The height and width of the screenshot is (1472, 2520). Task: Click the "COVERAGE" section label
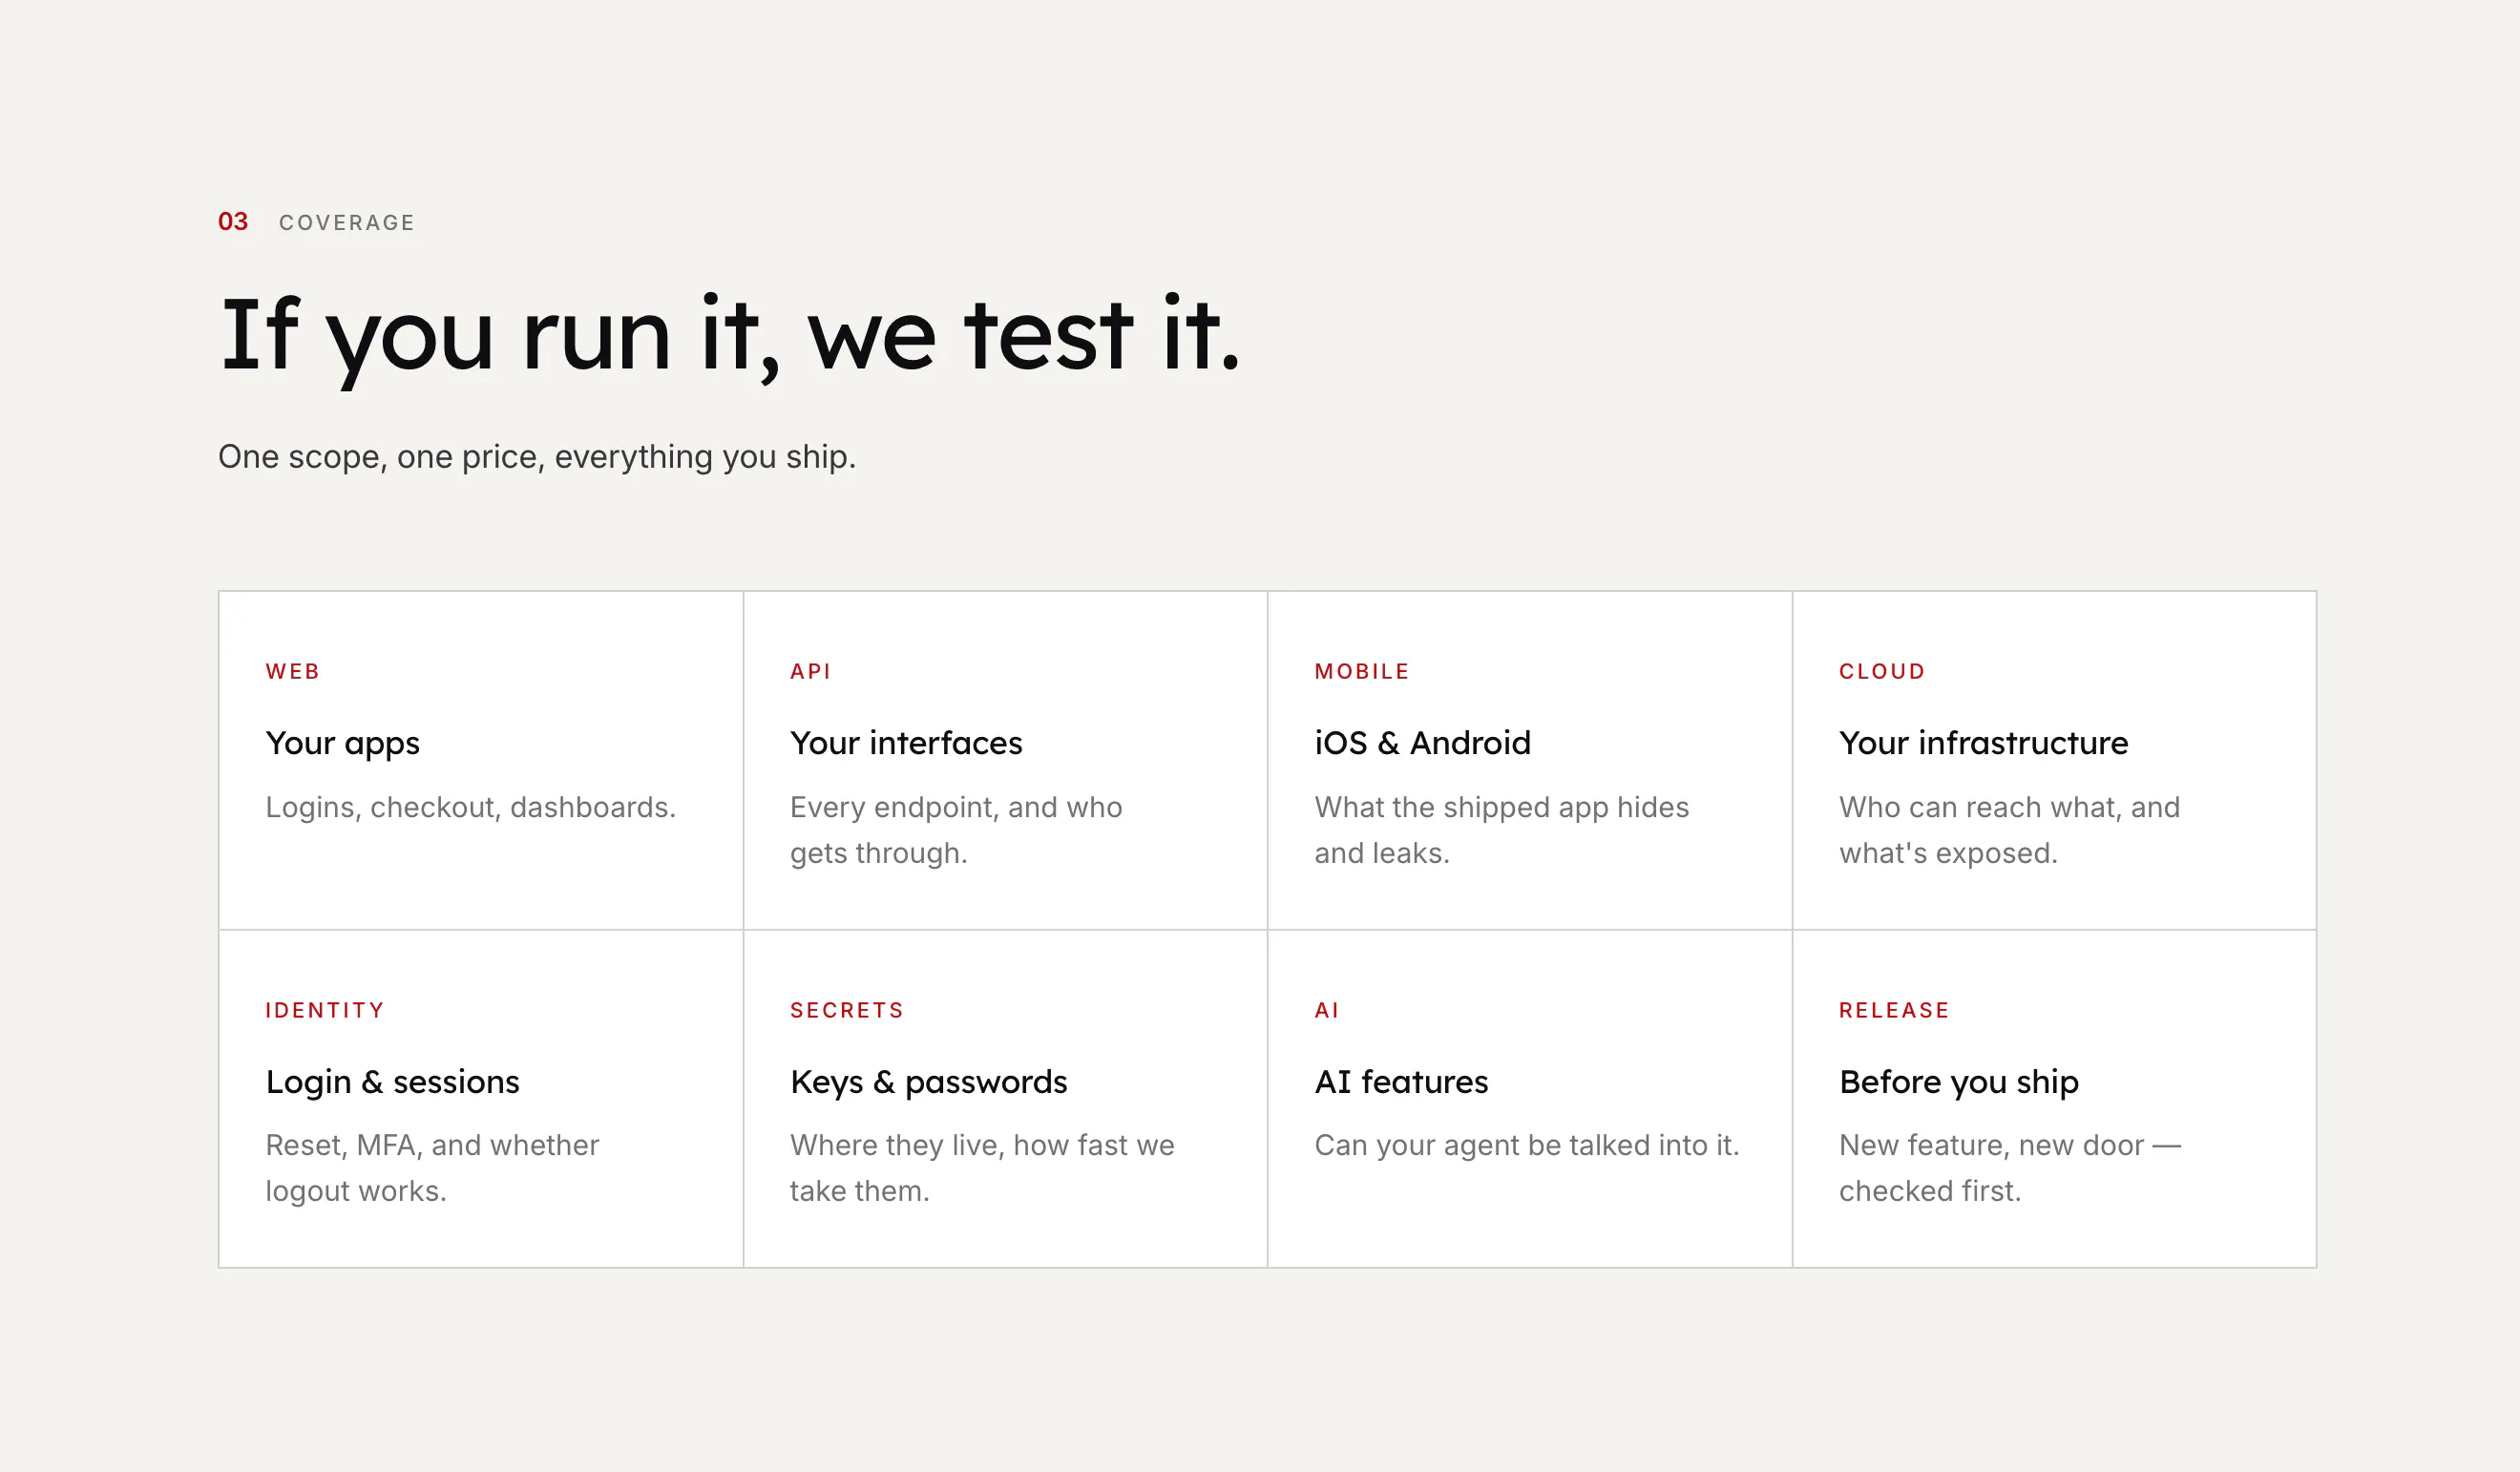tap(347, 222)
